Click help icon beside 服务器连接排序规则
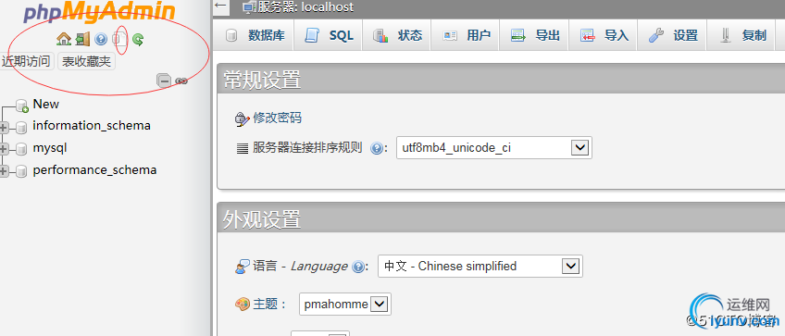The width and height of the screenshot is (785, 336). pyautogui.click(x=377, y=148)
